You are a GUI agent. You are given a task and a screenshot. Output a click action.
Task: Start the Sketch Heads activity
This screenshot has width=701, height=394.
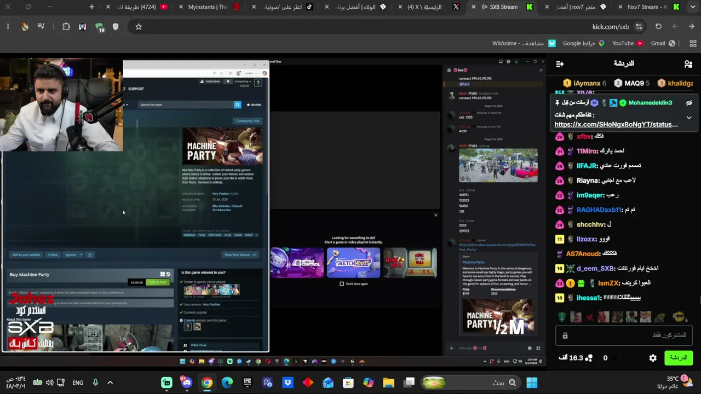[353, 263]
